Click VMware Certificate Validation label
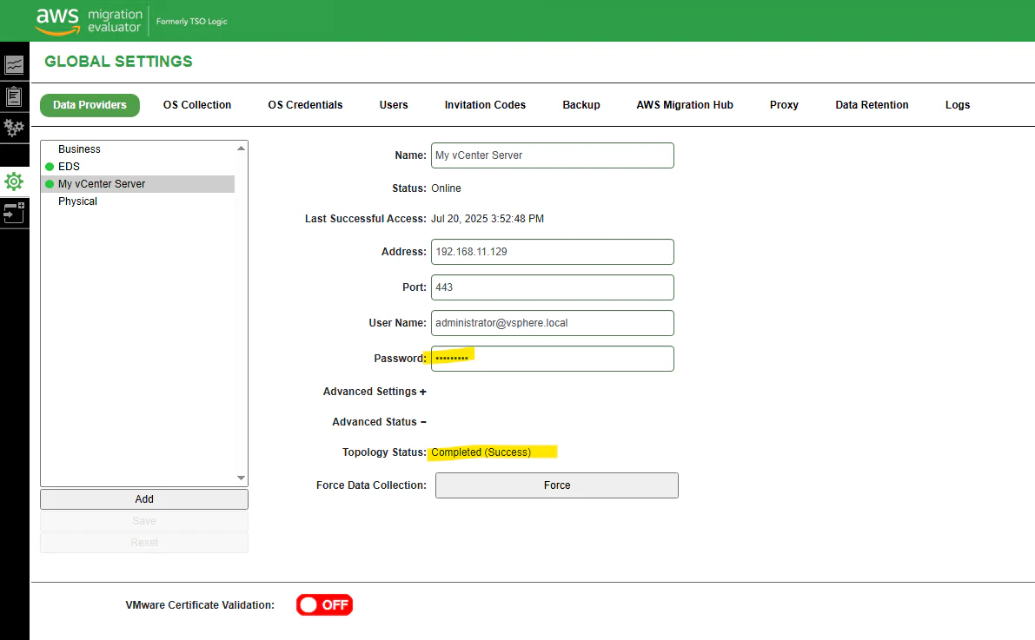Screen dimensions: 1035x640 coord(200,605)
